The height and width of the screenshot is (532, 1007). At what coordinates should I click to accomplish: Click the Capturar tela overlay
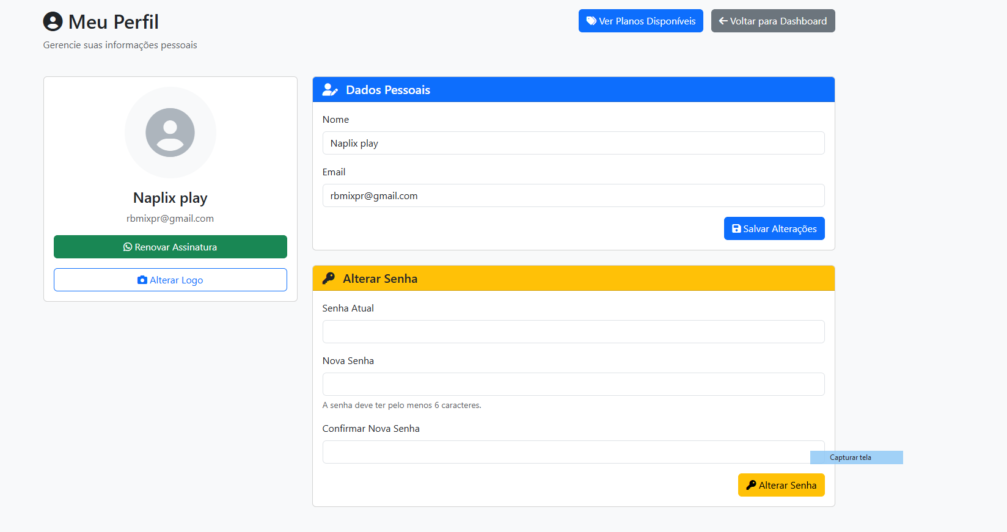click(x=856, y=457)
